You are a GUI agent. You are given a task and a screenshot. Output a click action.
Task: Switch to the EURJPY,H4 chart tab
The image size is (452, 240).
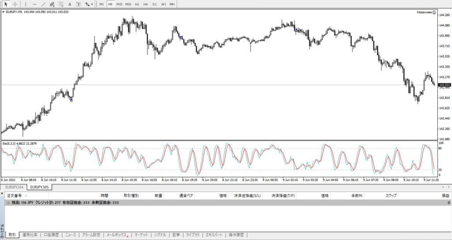11,187
